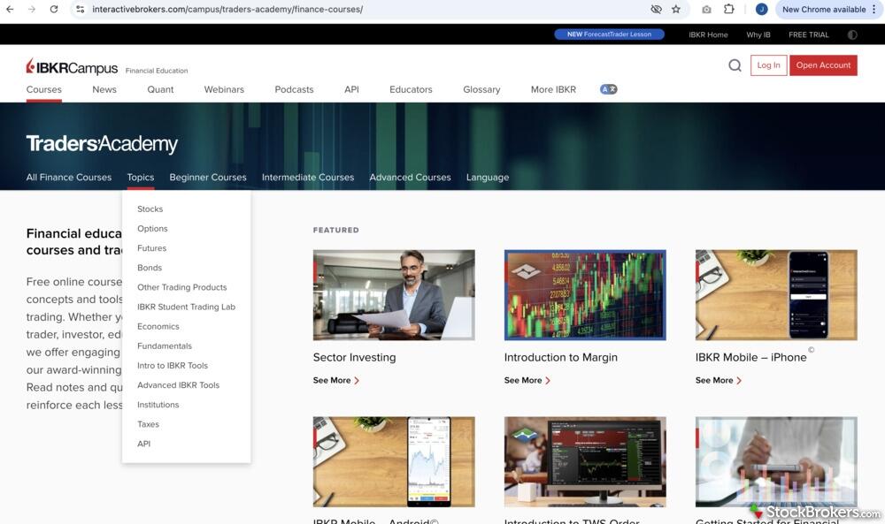Viewport: 885px width, 524px height.
Task: Click the crossed-eye tracking icon in address bar
Action: [656, 9]
